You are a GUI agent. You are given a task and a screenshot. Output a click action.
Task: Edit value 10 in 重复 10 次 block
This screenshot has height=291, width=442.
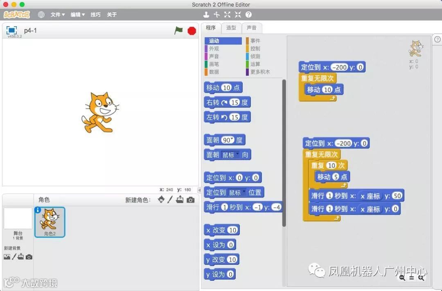coord(332,166)
